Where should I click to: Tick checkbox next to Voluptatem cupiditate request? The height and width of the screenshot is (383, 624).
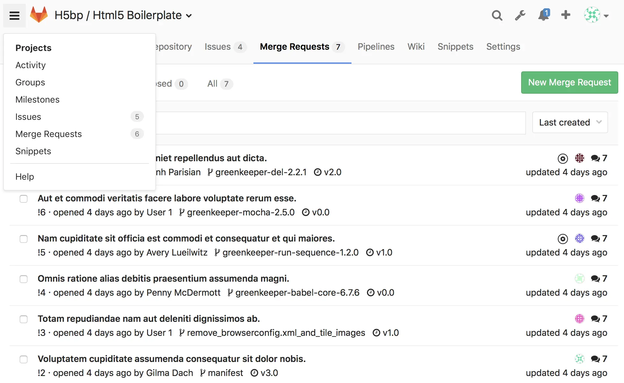[x=24, y=359]
